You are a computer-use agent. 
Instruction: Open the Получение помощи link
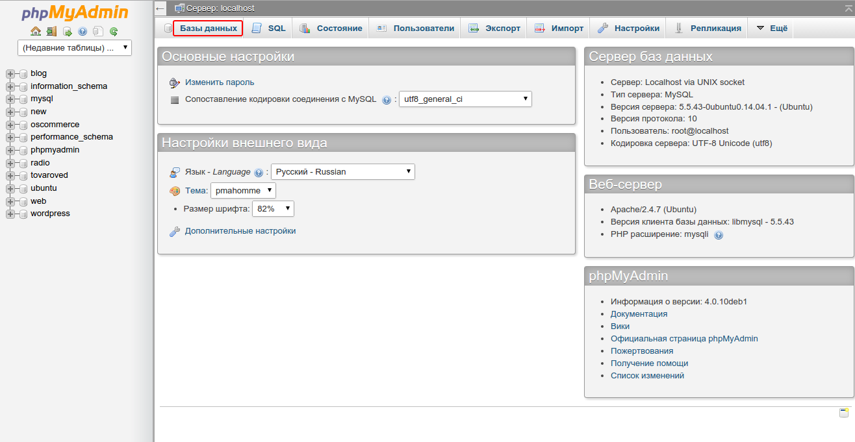click(x=649, y=363)
